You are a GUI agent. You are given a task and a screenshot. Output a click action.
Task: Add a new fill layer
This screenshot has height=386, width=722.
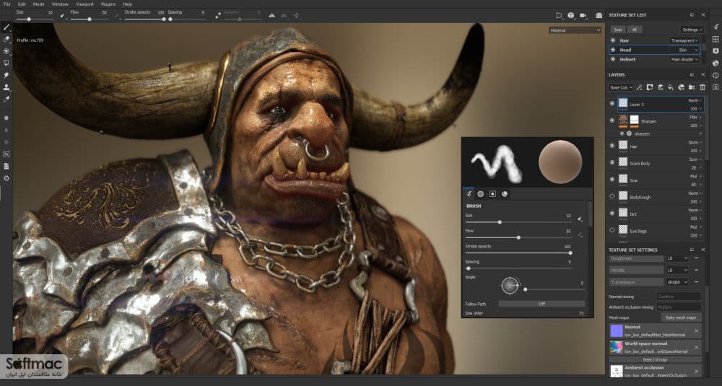[671, 87]
